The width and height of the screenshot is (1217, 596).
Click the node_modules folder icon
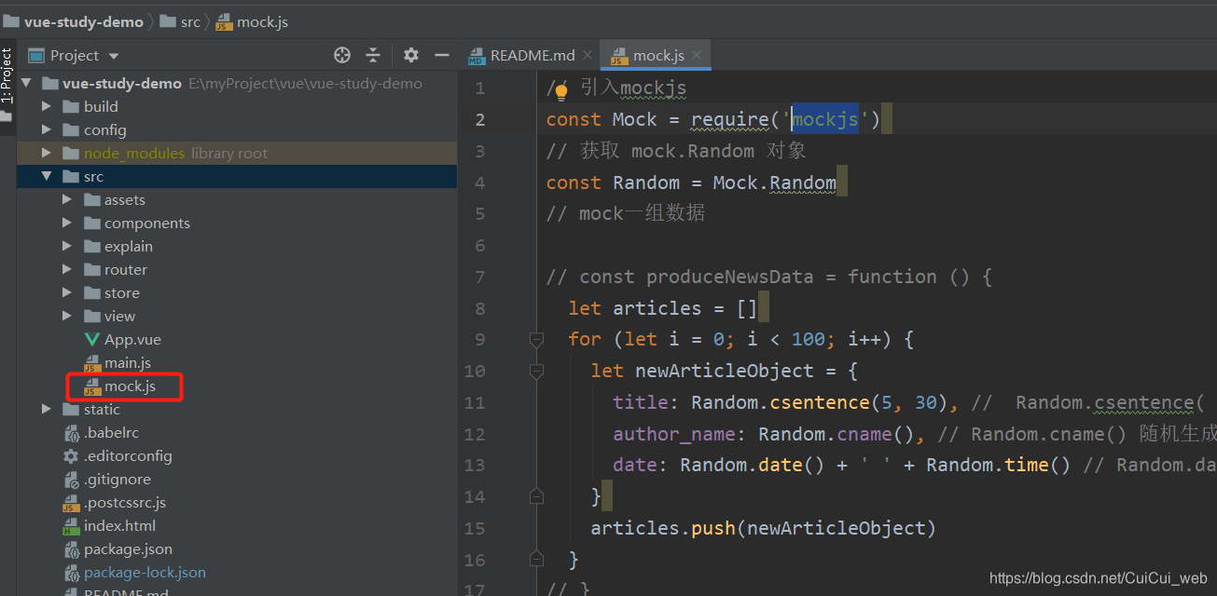[x=71, y=154]
